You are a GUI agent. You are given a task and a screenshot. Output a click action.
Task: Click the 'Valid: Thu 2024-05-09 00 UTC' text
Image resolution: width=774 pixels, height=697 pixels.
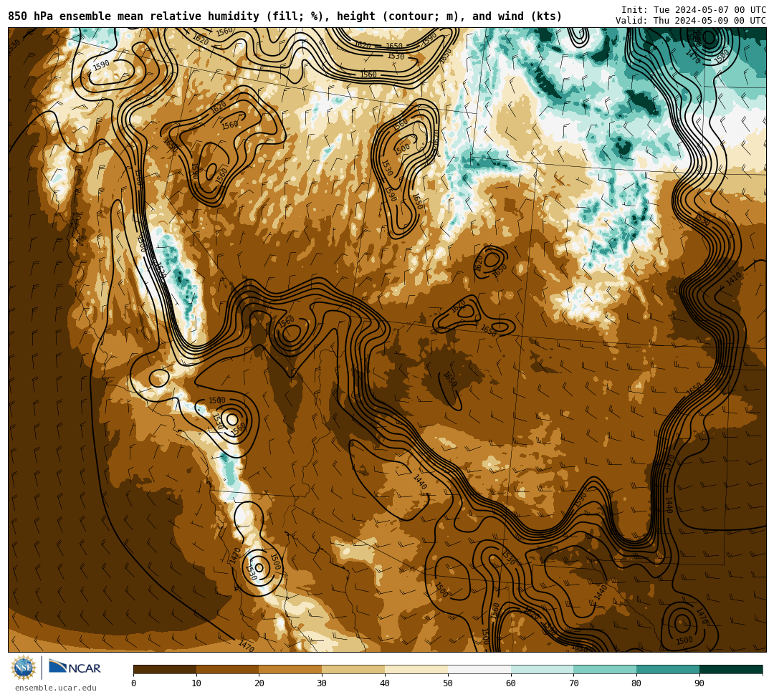[691, 20]
